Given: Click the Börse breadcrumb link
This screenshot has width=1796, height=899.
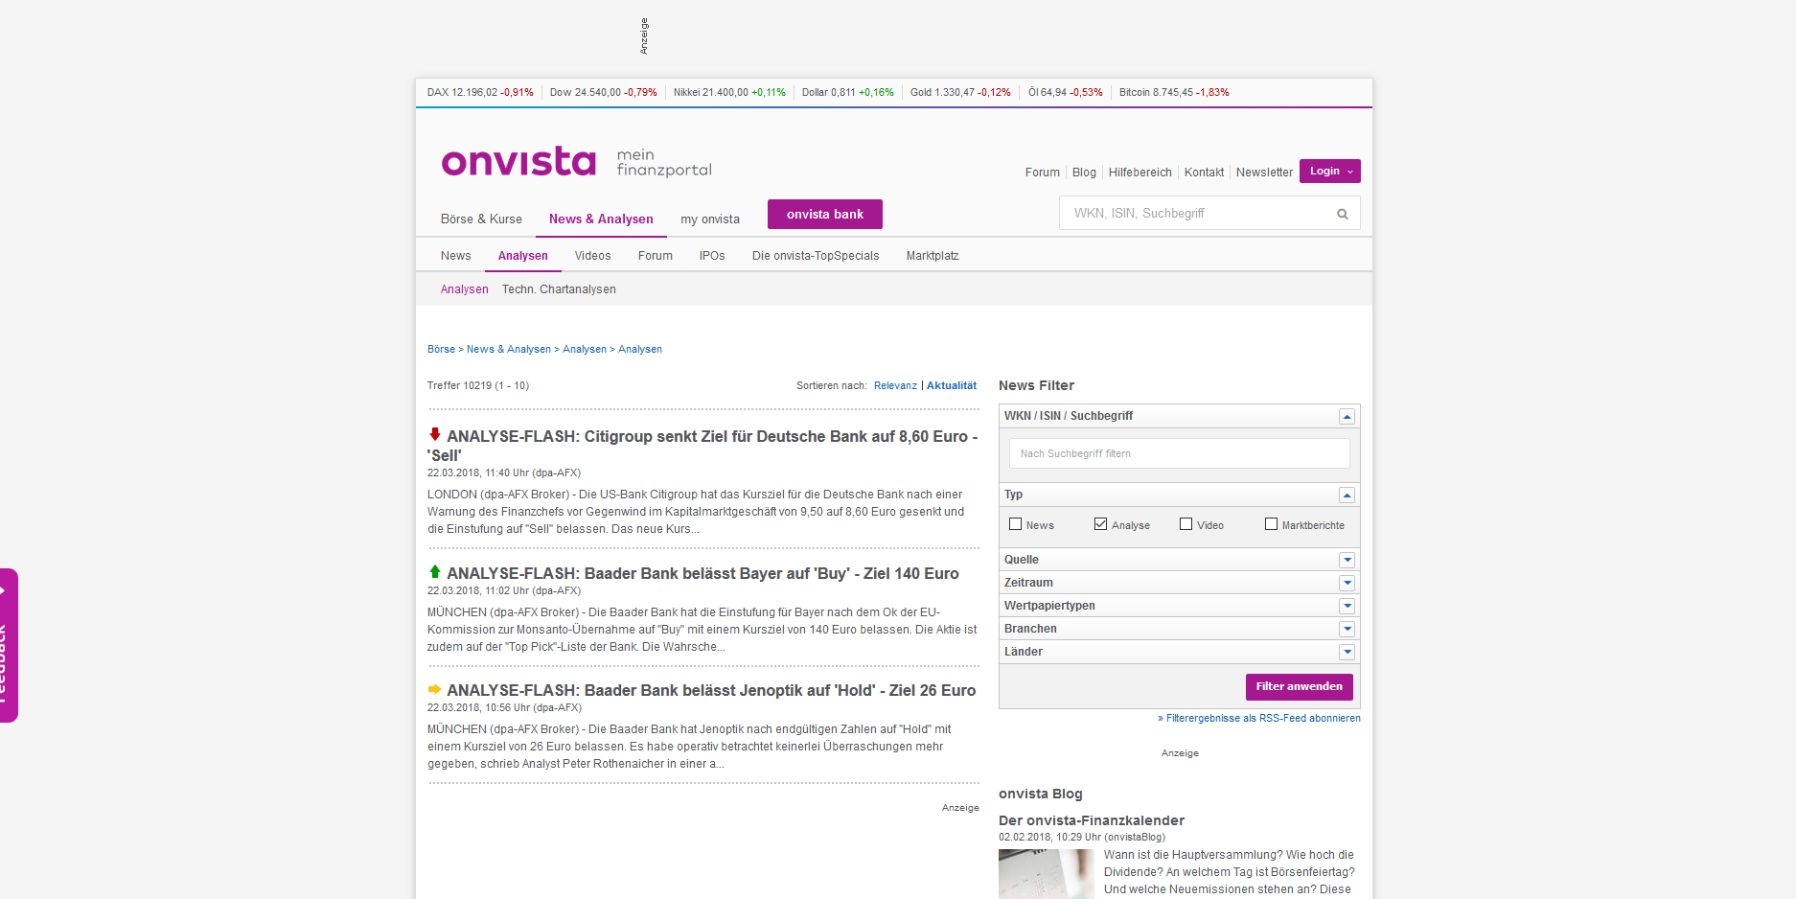Looking at the screenshot, I should pos(441,349).
